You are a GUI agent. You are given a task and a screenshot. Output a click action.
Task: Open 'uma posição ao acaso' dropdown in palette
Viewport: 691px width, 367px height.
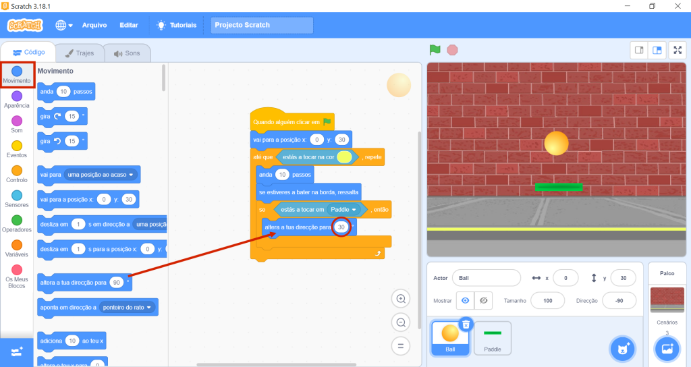pyautogui.click(x=101, y=175)
